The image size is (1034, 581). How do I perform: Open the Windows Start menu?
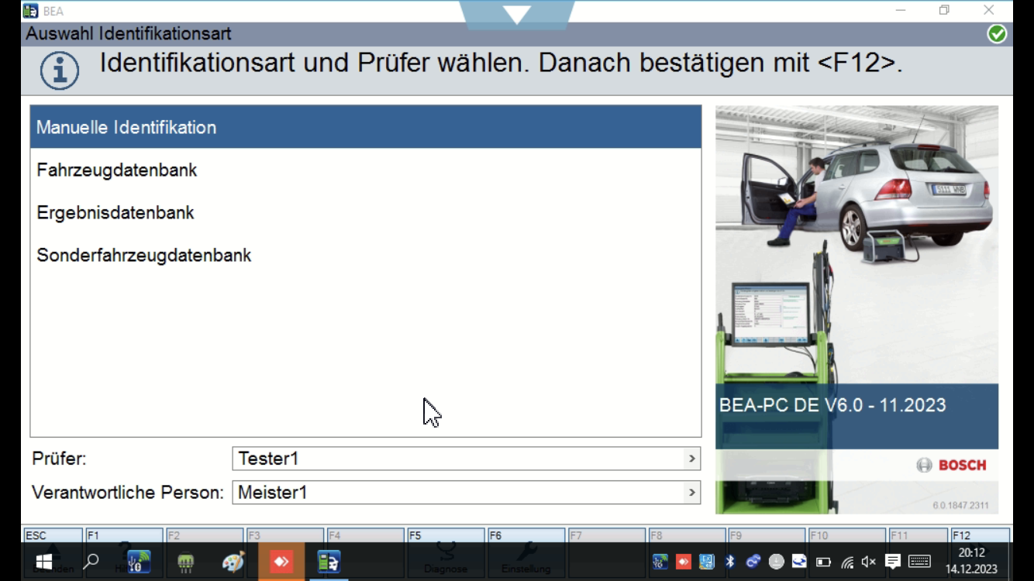[43, 562]
